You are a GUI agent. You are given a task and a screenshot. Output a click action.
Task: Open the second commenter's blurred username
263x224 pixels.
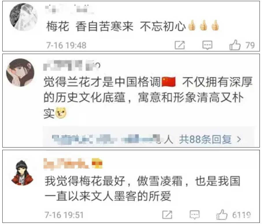72,65
